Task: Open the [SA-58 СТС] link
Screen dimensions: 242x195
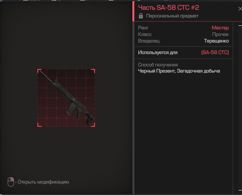Action: 215,52
